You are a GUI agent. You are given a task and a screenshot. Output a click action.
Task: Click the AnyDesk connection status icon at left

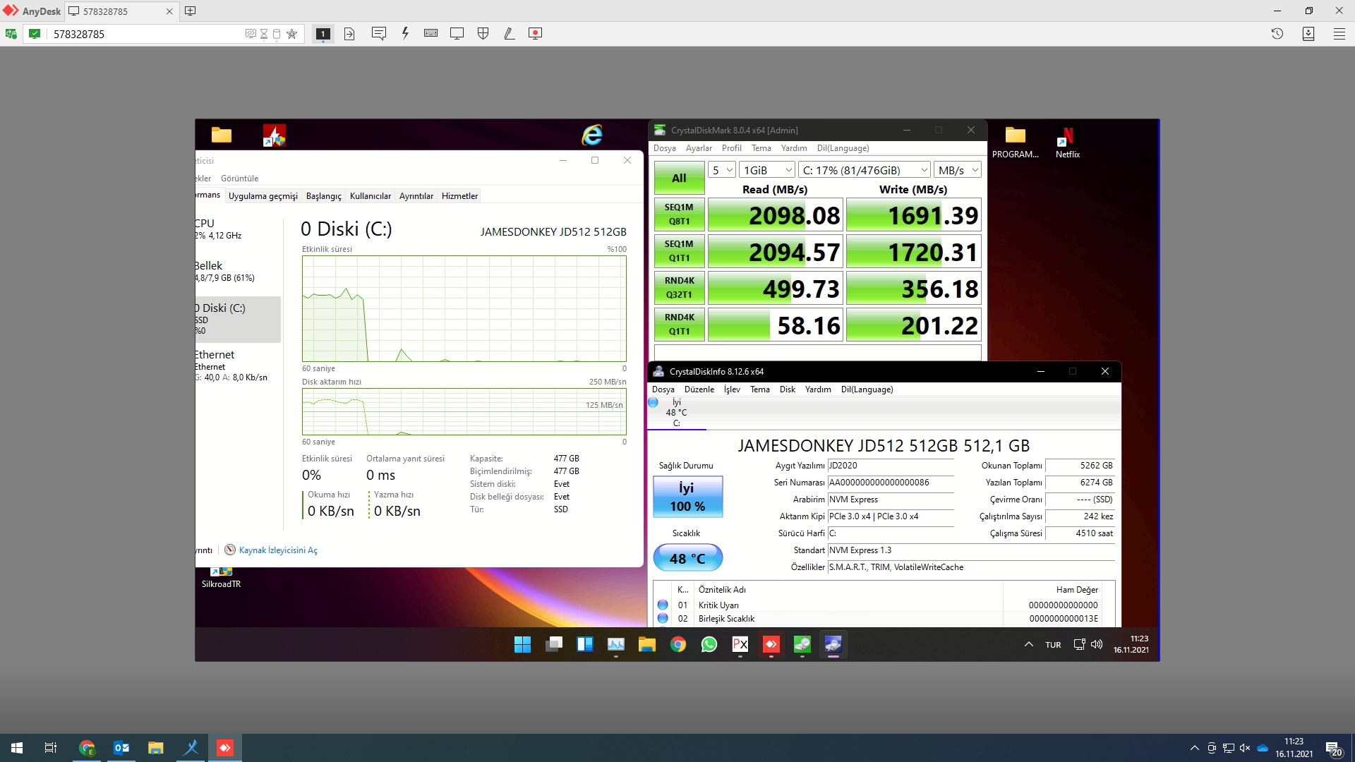11,34
